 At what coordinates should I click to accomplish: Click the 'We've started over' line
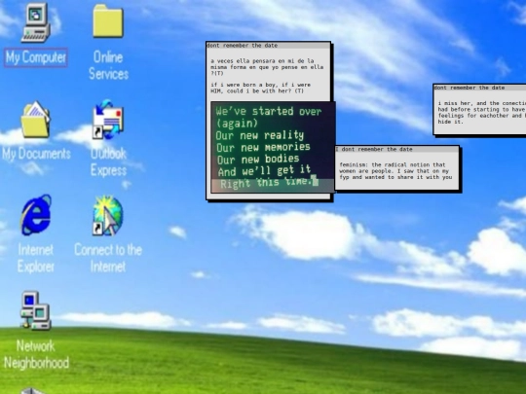point(269,111)
